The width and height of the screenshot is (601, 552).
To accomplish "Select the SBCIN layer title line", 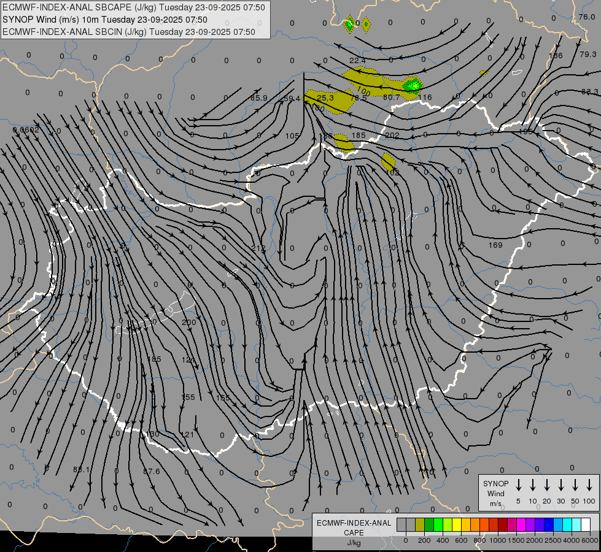I will 129,32.
